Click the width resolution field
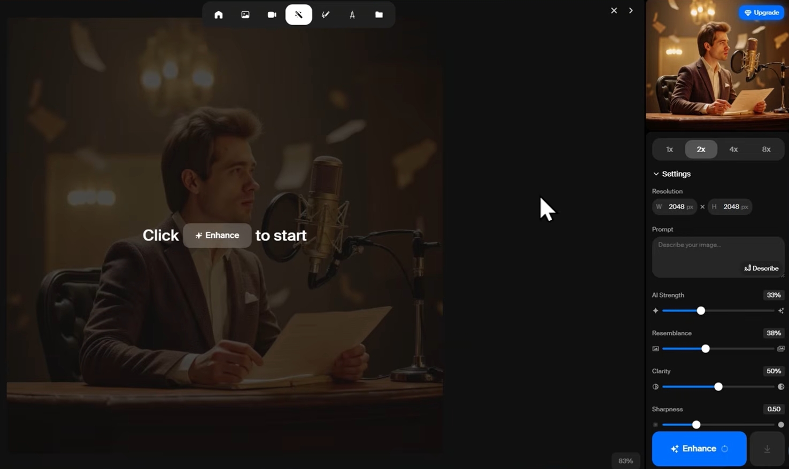The image size is (789, 469). tap(676, 207)
